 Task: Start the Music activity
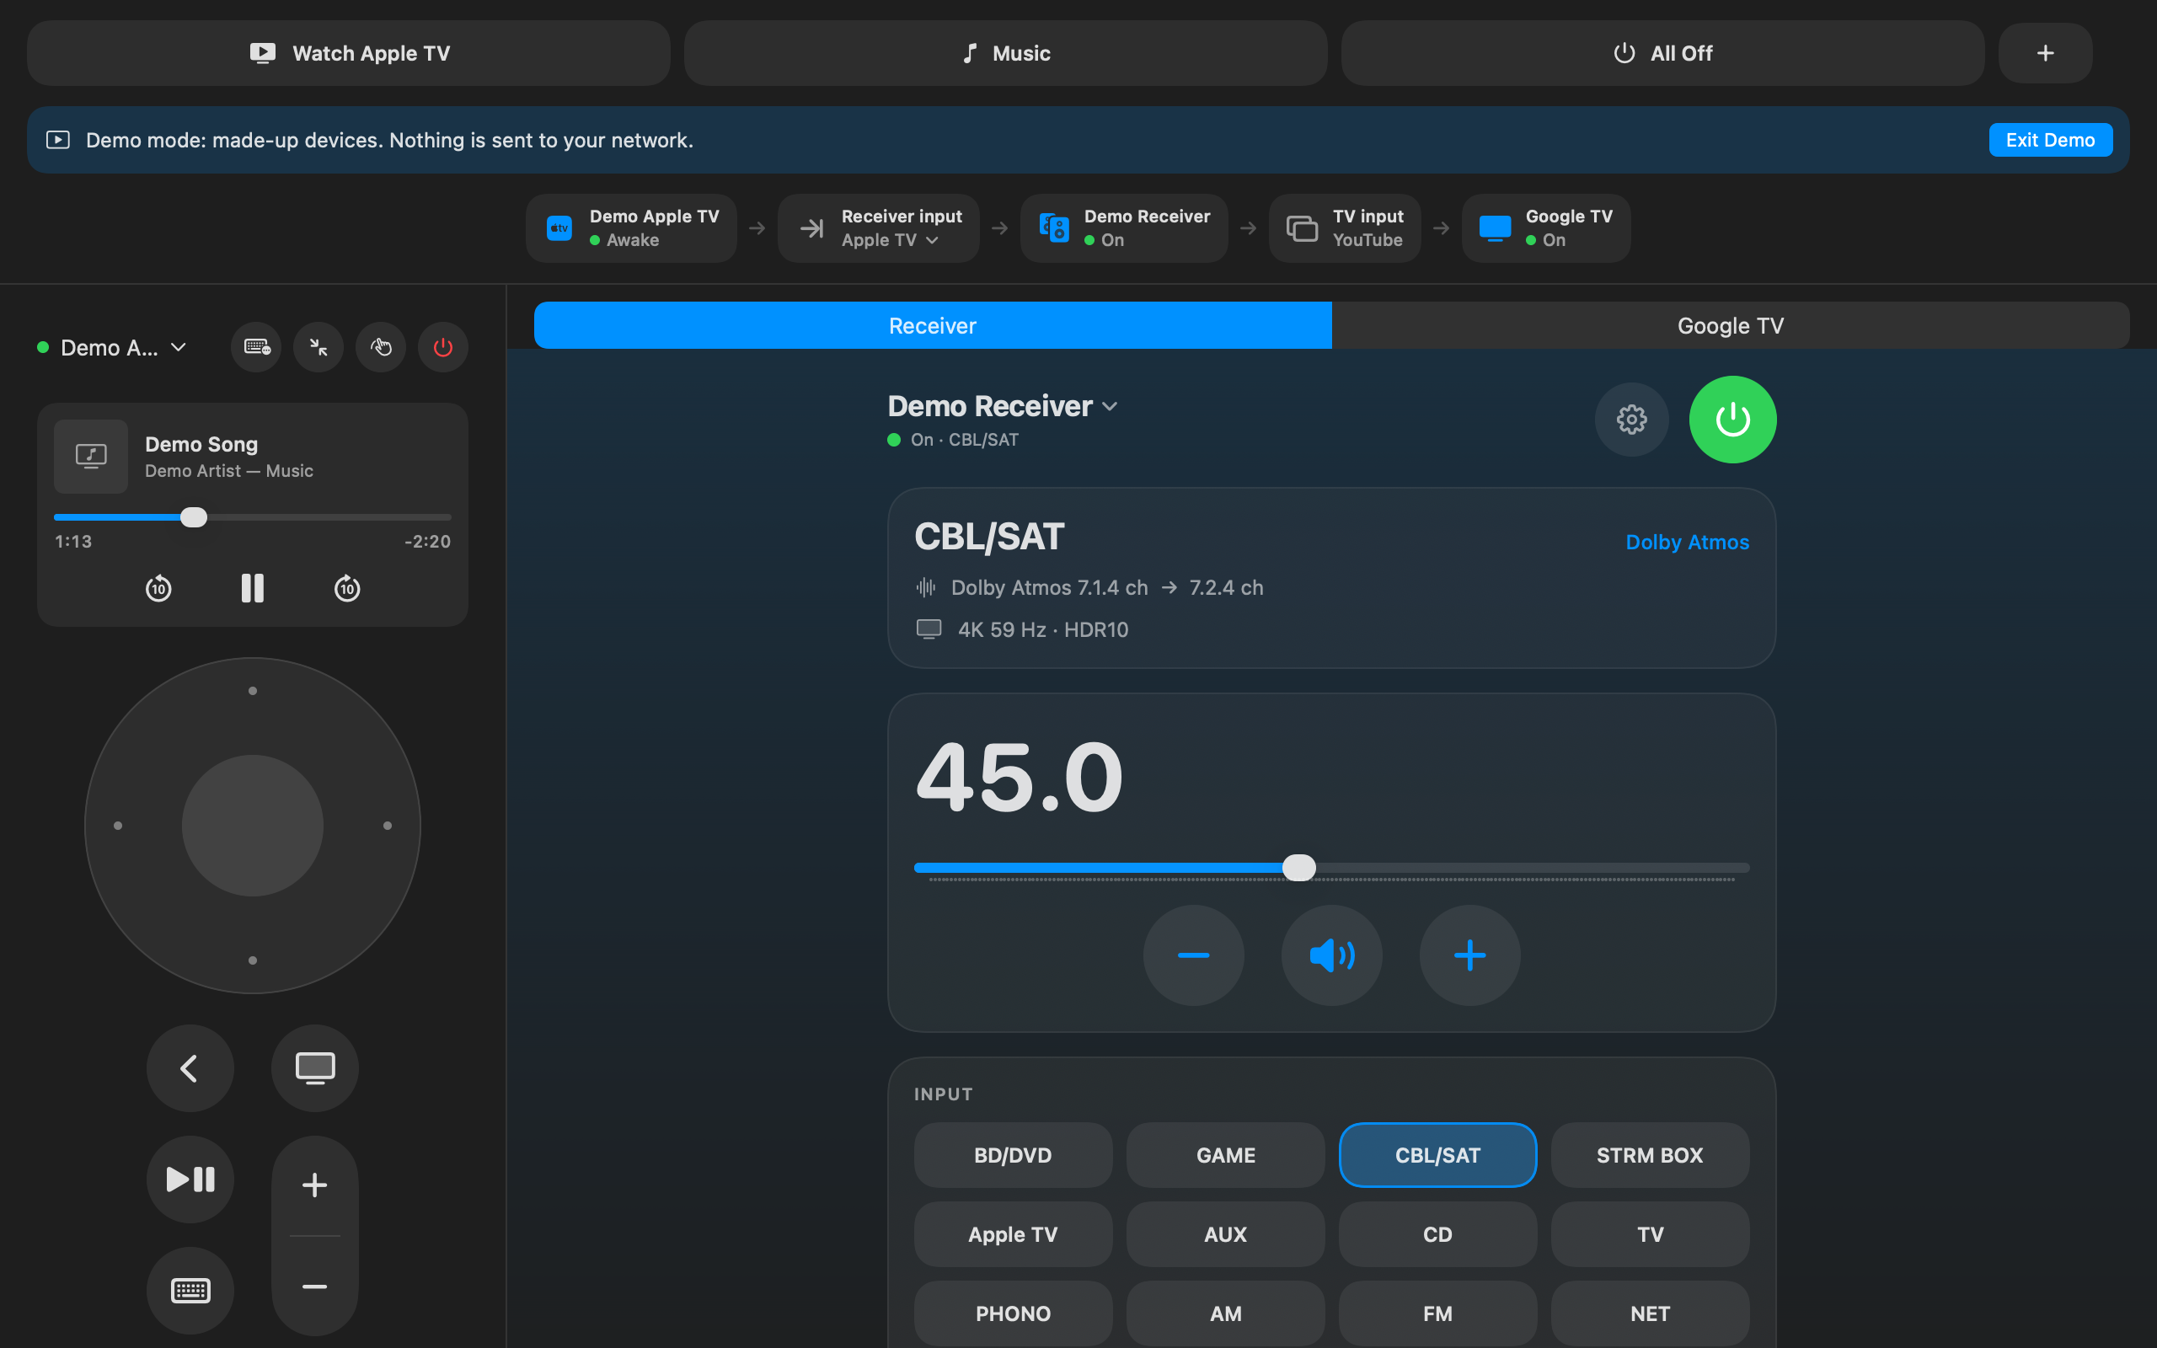pyautogui.click(x=1005, y=53)
